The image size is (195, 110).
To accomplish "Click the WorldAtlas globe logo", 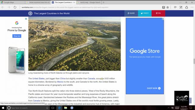I will click(x=30, y=13).
